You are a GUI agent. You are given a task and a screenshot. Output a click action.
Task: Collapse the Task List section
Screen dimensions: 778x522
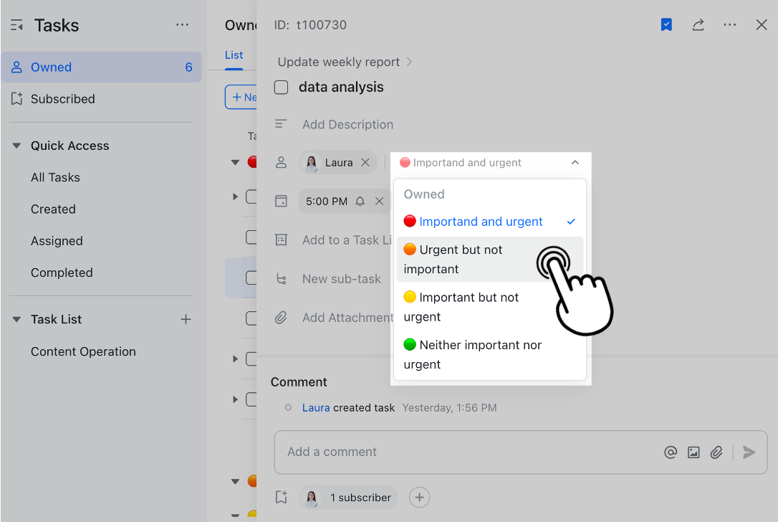(16, 319)
